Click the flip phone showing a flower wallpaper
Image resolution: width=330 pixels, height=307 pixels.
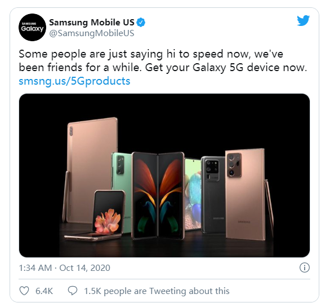101,216
